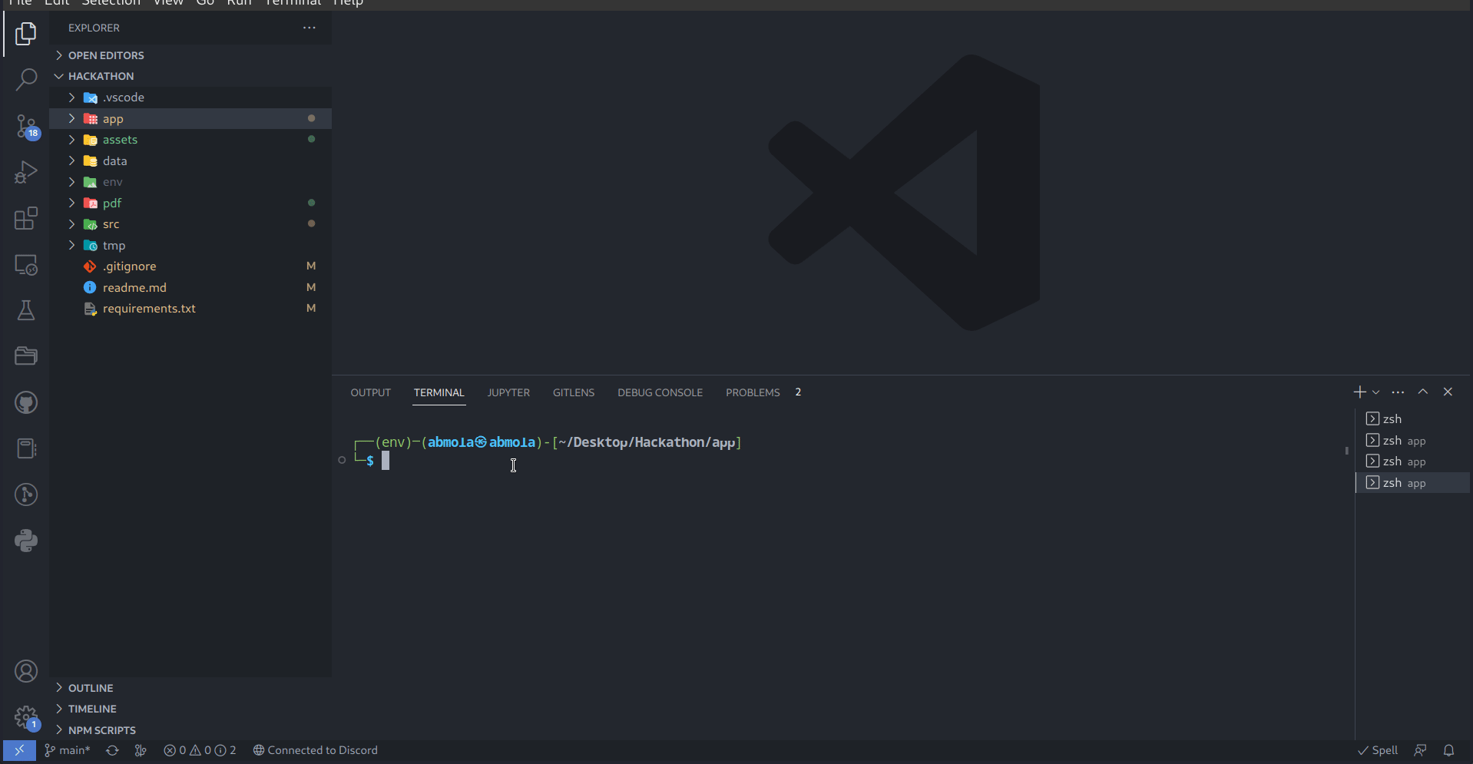Expand the NPM SCRIPTS section
This screenshot has width=1473, height=764.
tap(190, 730)
